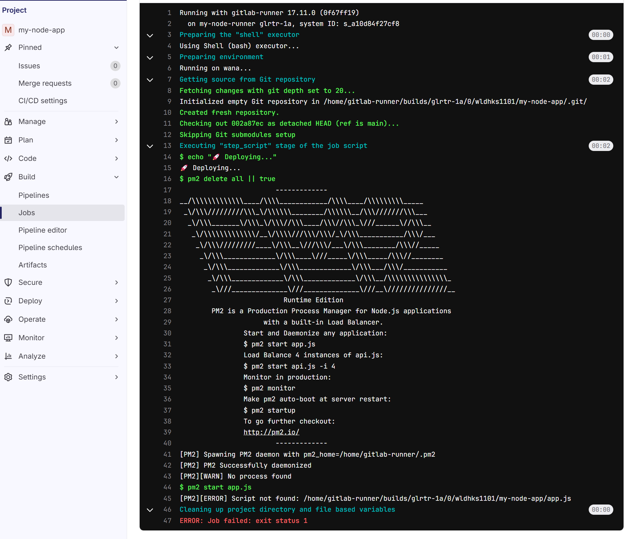Image resolution: width=629 pixels, height=539 pixels.
Task: Click 'Running on wana...' log line
Action: (x=215, y=68)
